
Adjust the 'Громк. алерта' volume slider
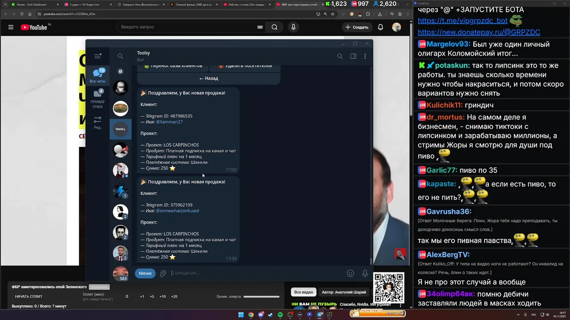coord(261,296)
